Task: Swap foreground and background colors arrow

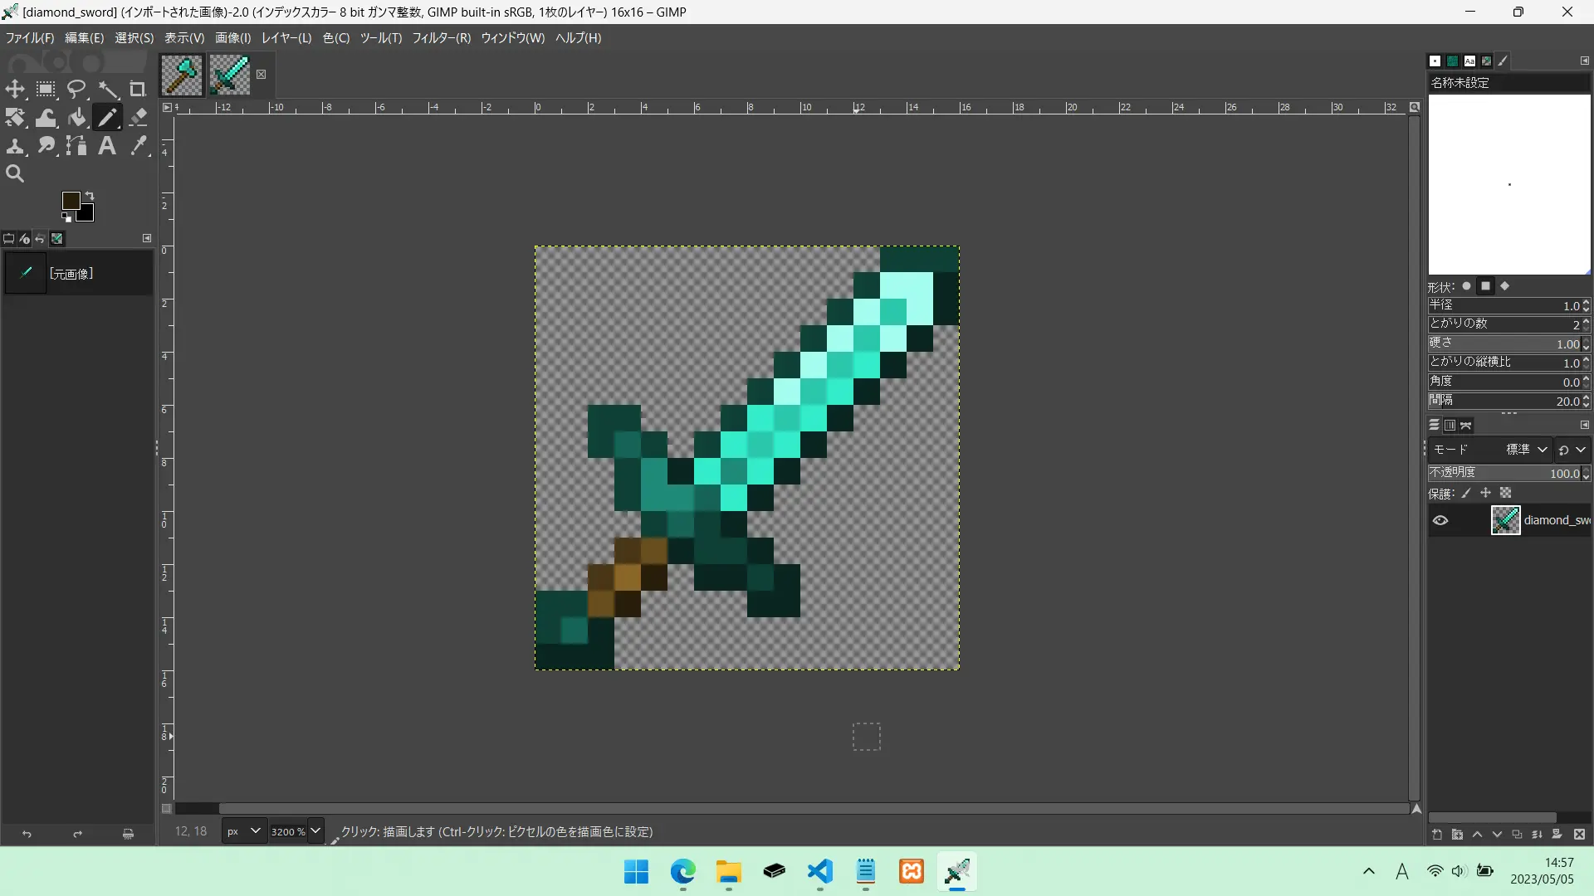Action: pyautogui.click(x=90, y=196)
